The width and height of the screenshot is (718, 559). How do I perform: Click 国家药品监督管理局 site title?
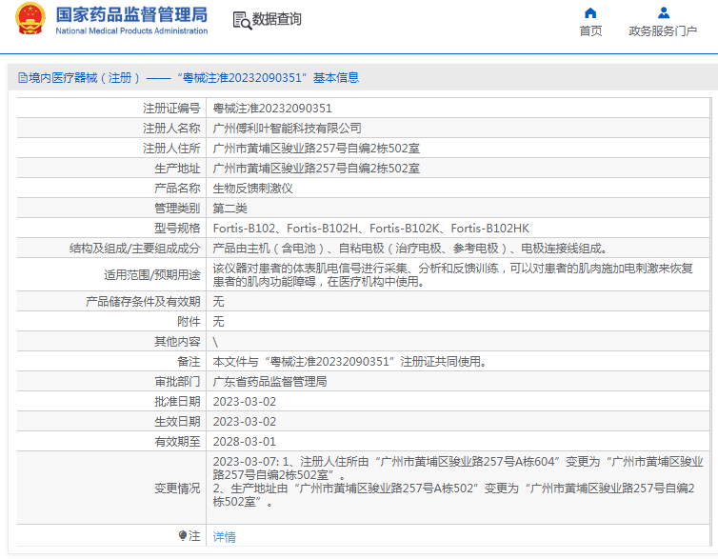coord(131,14)
